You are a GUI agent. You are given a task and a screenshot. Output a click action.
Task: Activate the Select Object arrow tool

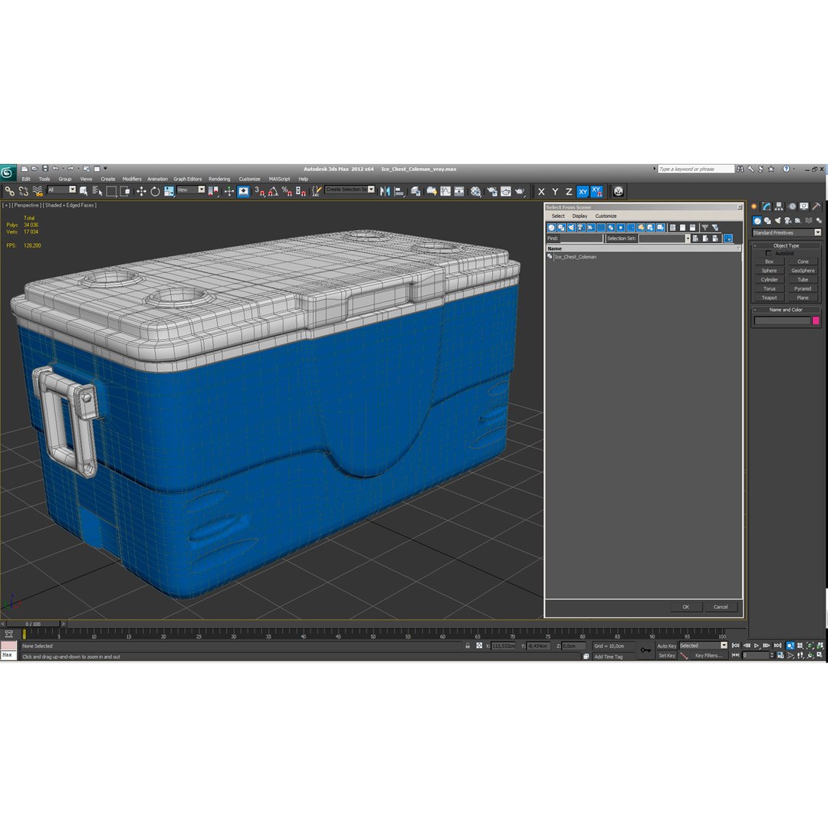coord(84,191)
